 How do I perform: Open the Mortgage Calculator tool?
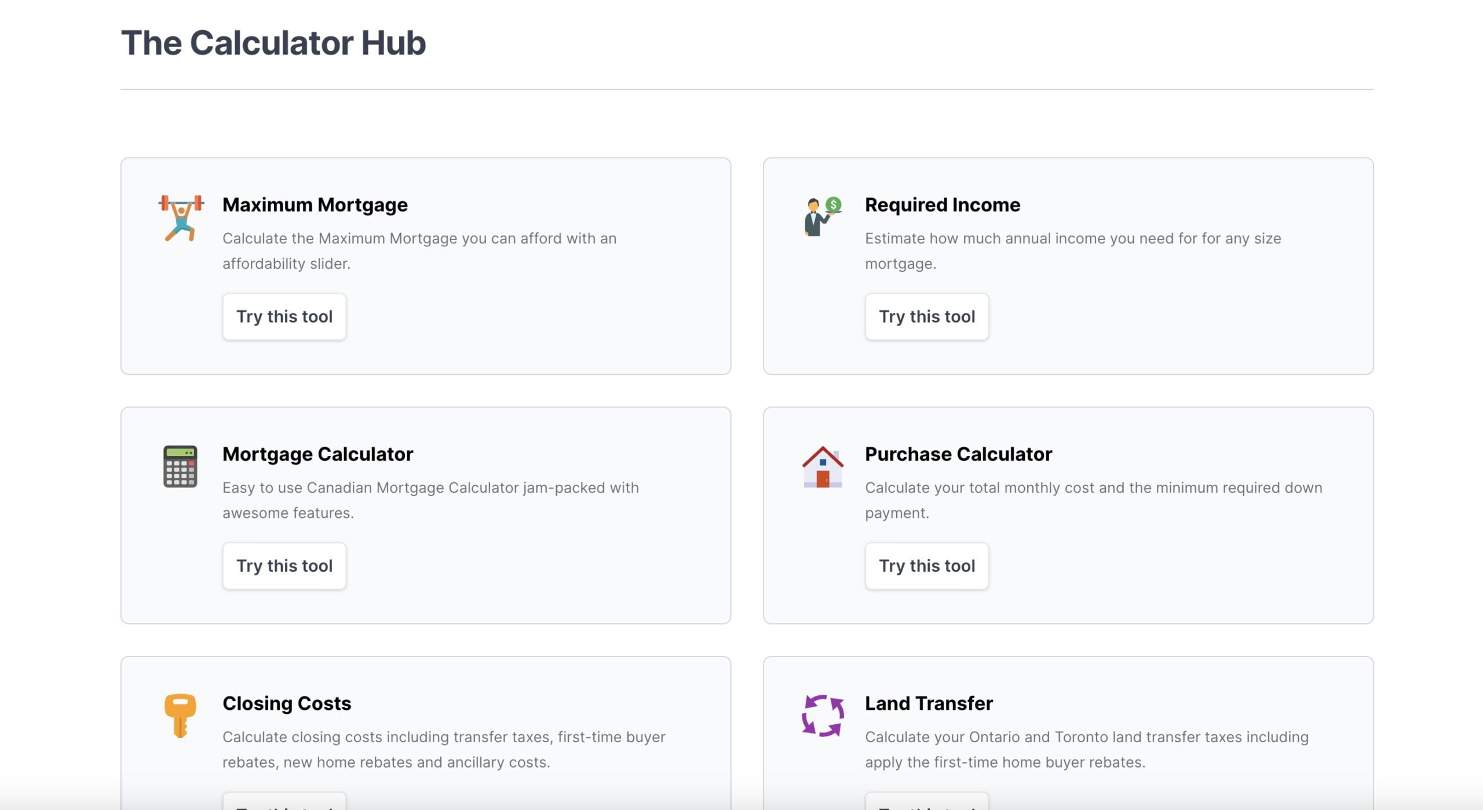pyautogui.click(x=284, y=565)
